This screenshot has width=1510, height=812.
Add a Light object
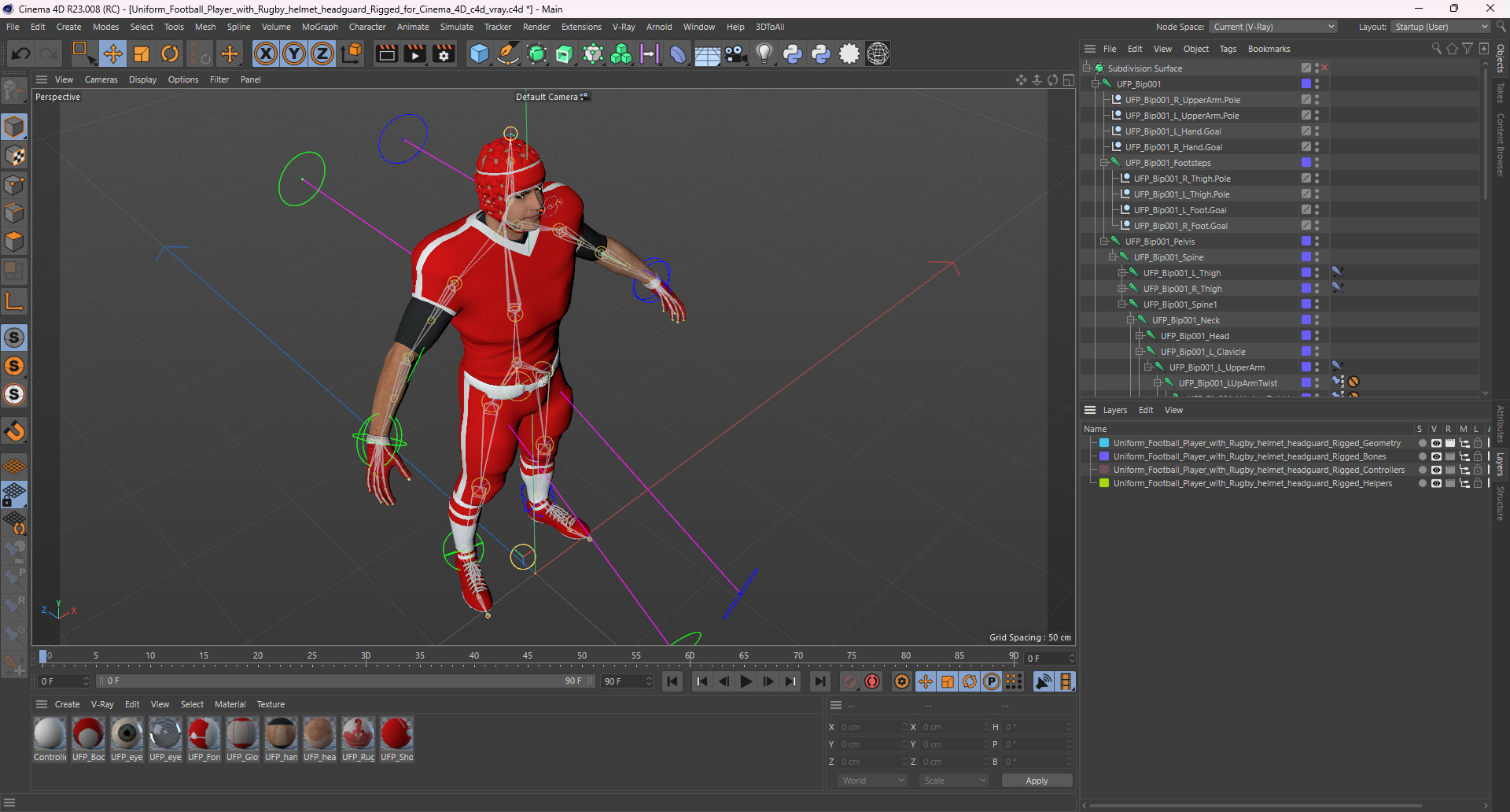coord(764,54)
